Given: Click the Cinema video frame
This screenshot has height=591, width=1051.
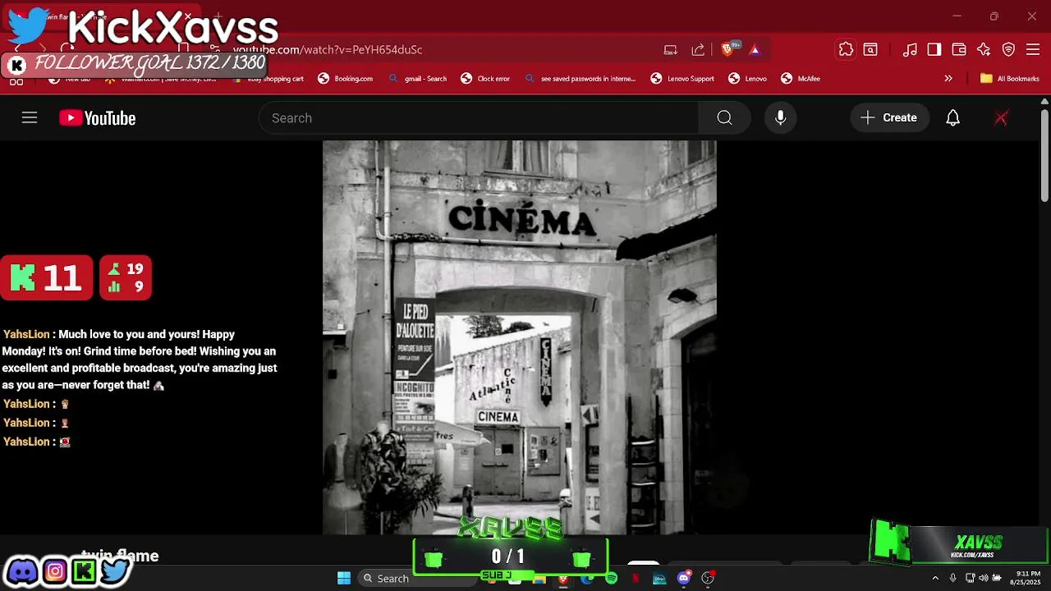Looking at the screenshot, I should tap(520, 337).
